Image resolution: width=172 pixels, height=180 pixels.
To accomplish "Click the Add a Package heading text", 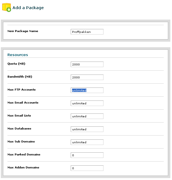I will click(x=28, y=8).
